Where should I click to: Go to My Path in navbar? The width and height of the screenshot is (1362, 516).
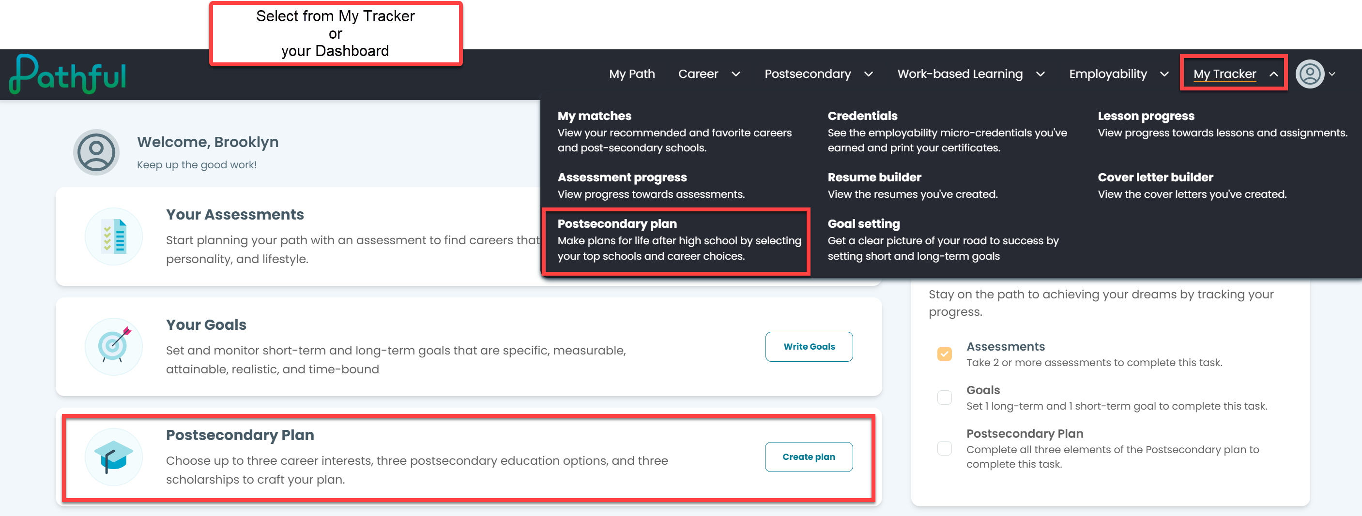[632, 74]
